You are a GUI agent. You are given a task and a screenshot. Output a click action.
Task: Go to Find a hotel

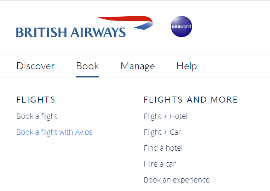pyautogui.click(x=163, y=148)
